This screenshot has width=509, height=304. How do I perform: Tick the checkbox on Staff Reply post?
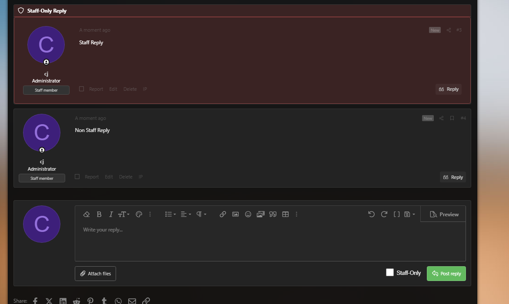click(81, 89)
